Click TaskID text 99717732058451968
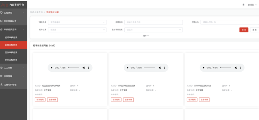 coord(202,86)
